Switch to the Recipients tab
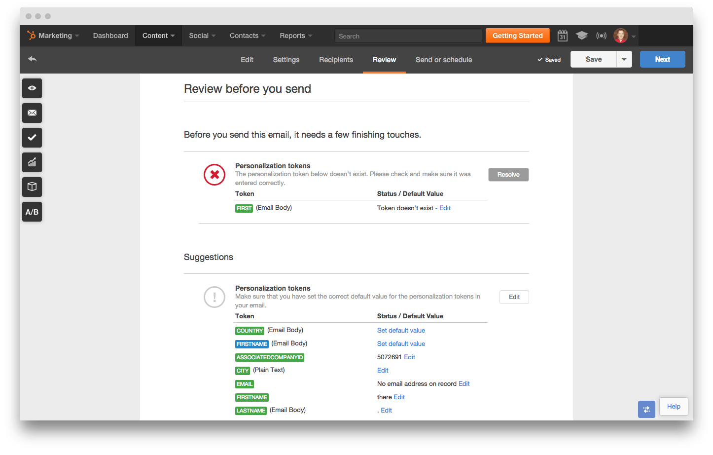Screen dimensions: 713x455 [336, 59]
